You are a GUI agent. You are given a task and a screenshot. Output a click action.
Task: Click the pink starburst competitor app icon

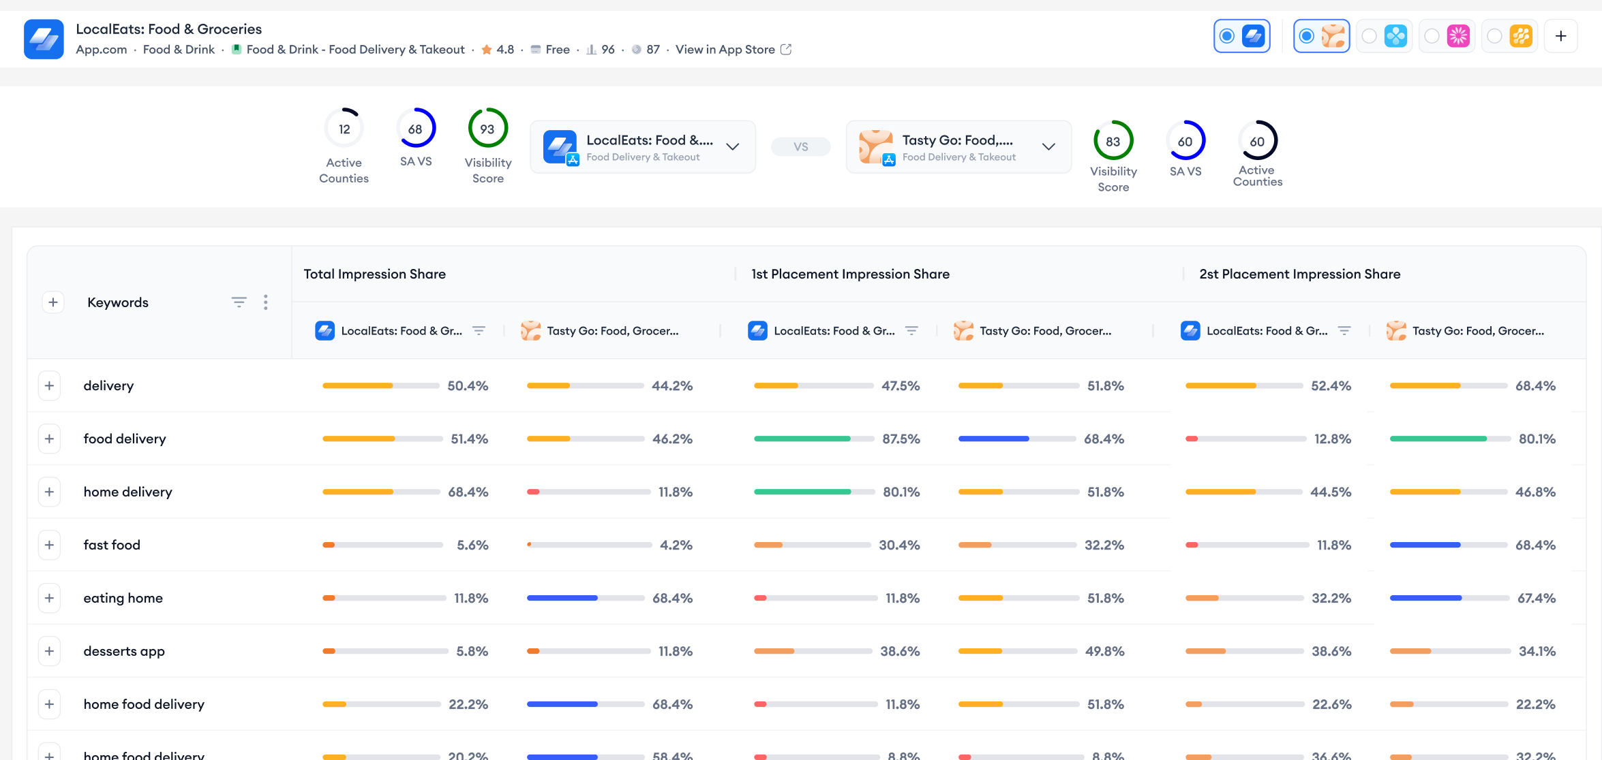1458,36
